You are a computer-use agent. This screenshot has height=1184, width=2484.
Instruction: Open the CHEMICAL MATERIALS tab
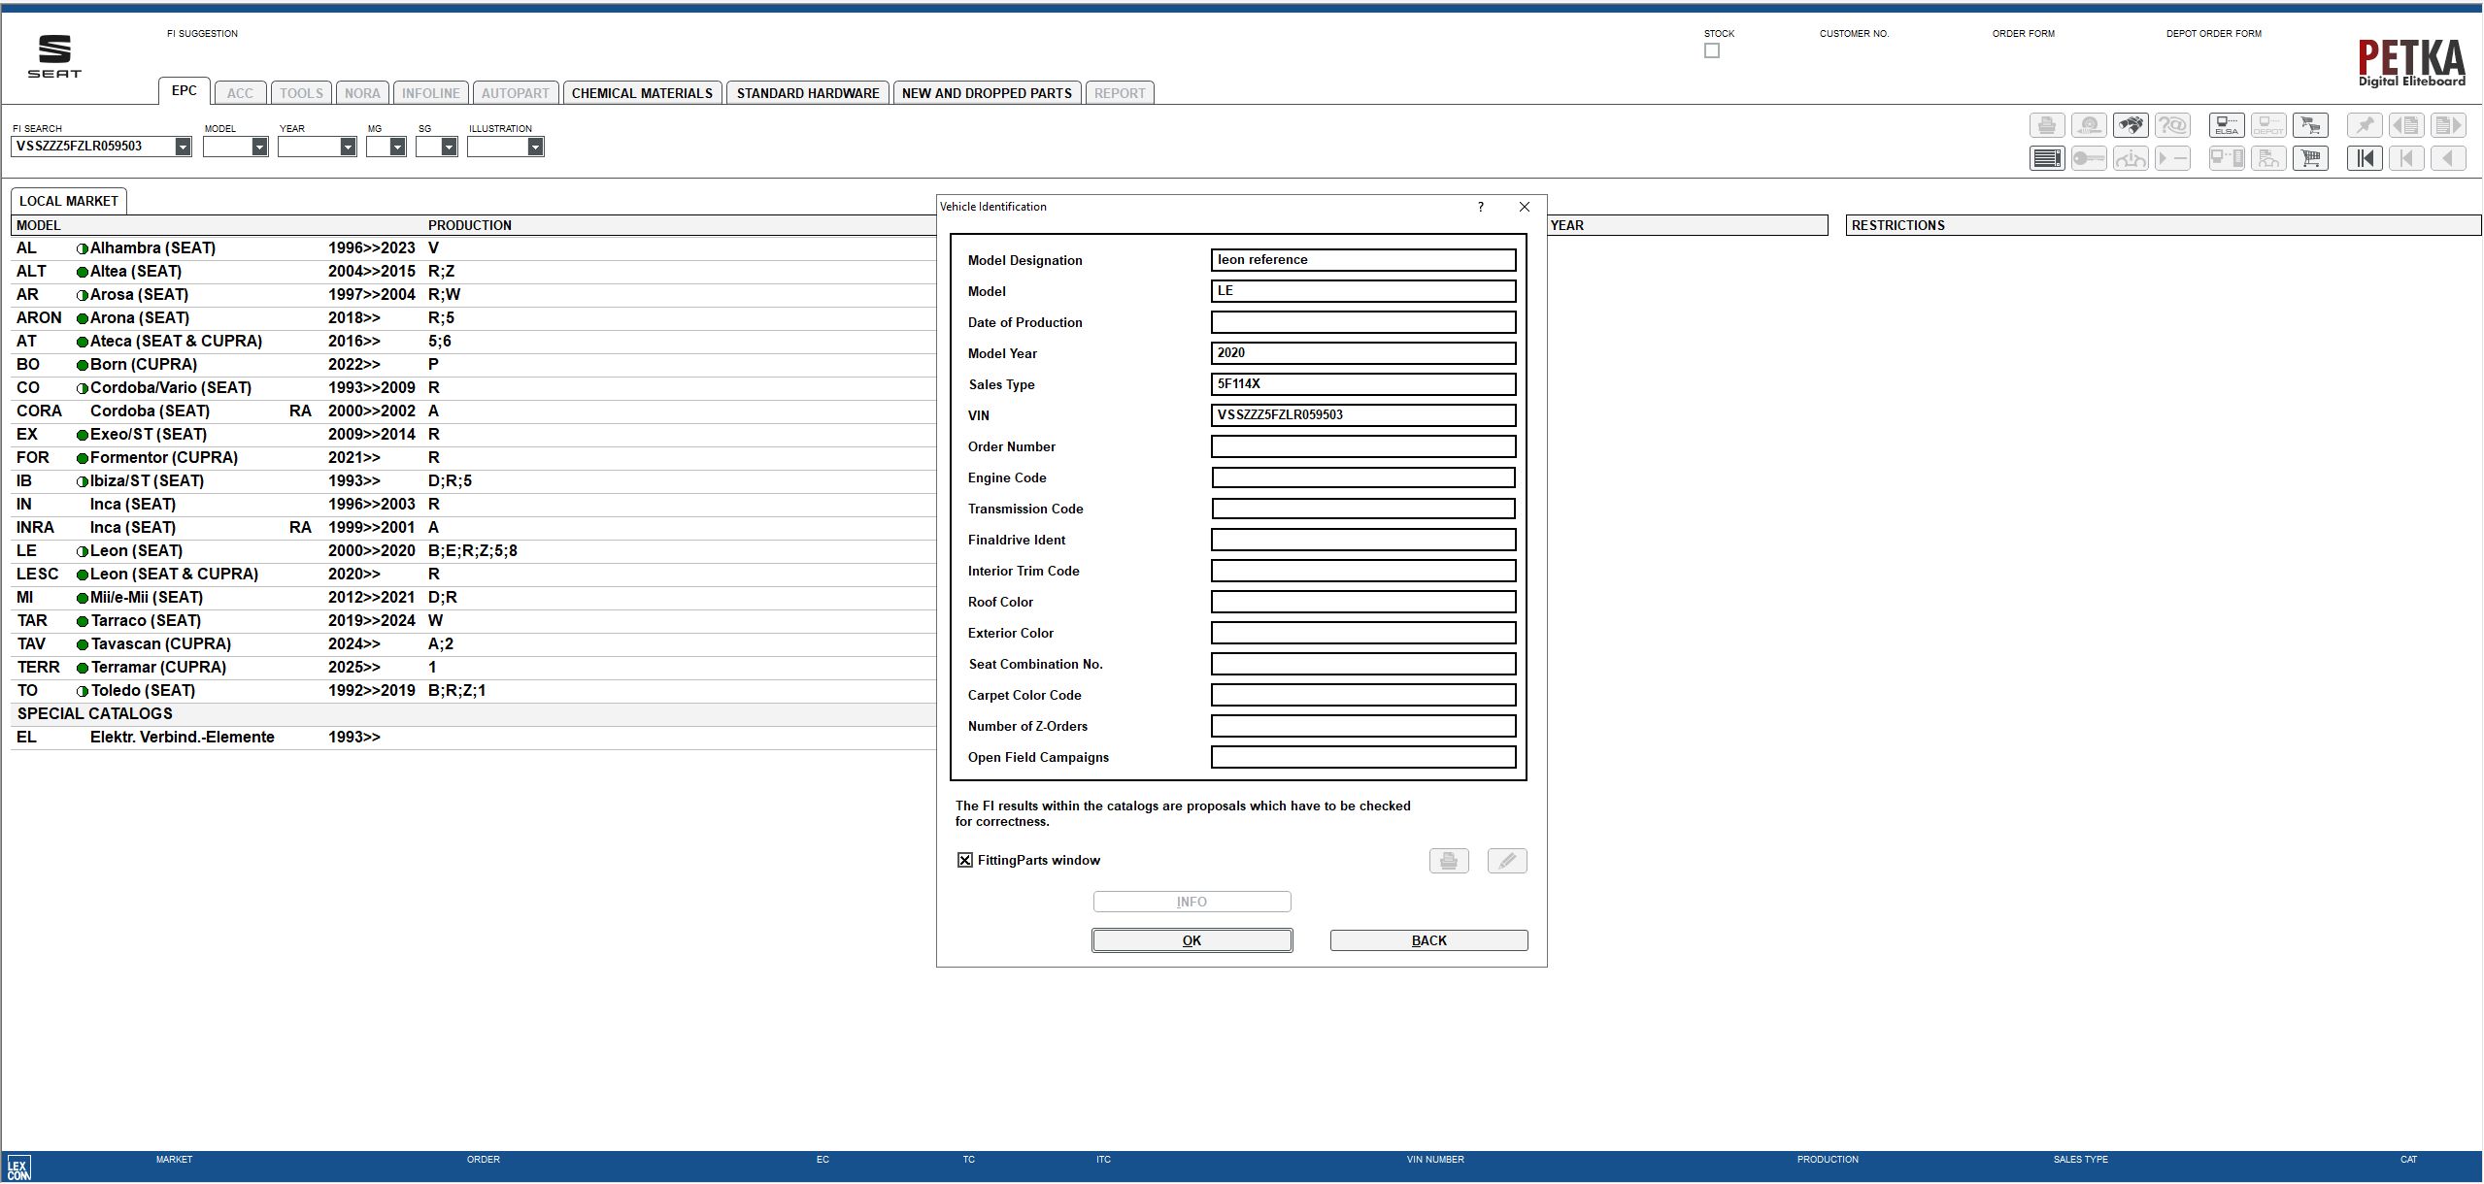coord(642,93)
